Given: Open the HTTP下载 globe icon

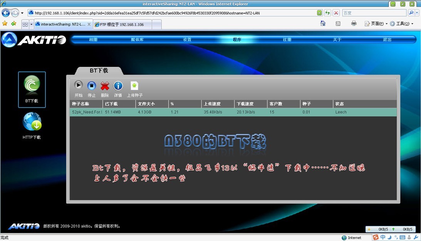Looking at the screenshot, I should (x=32, y=122).
